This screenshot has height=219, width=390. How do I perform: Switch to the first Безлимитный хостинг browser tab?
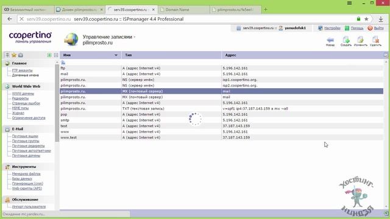[x=28, y=10]
